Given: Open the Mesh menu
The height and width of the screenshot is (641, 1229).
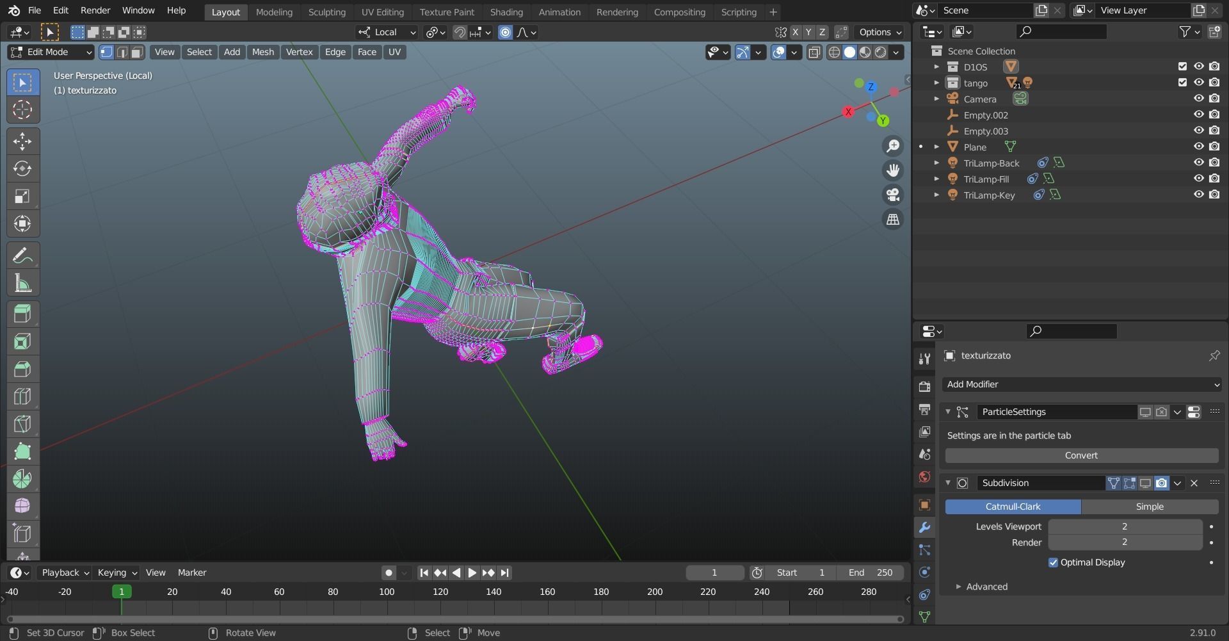Looking at the screenshot, I should point(262,53).
